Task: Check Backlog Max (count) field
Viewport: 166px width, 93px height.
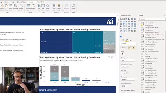Action: [142, 37]
